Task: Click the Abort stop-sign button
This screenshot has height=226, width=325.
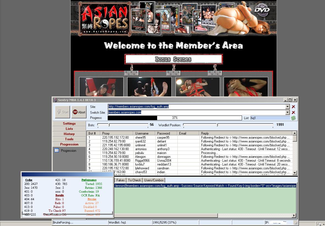Action: tap(79, 112)
